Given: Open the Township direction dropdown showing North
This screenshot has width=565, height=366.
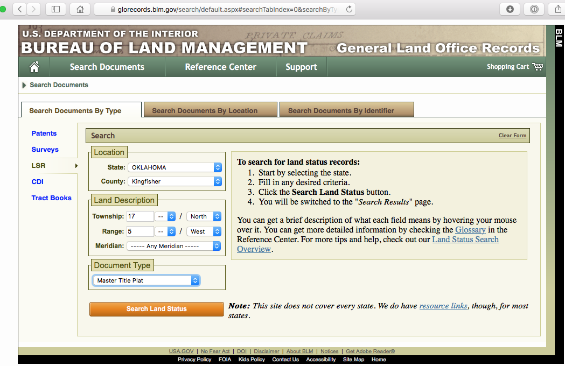Looking at the screenshot, I should [x=204, y=216].
